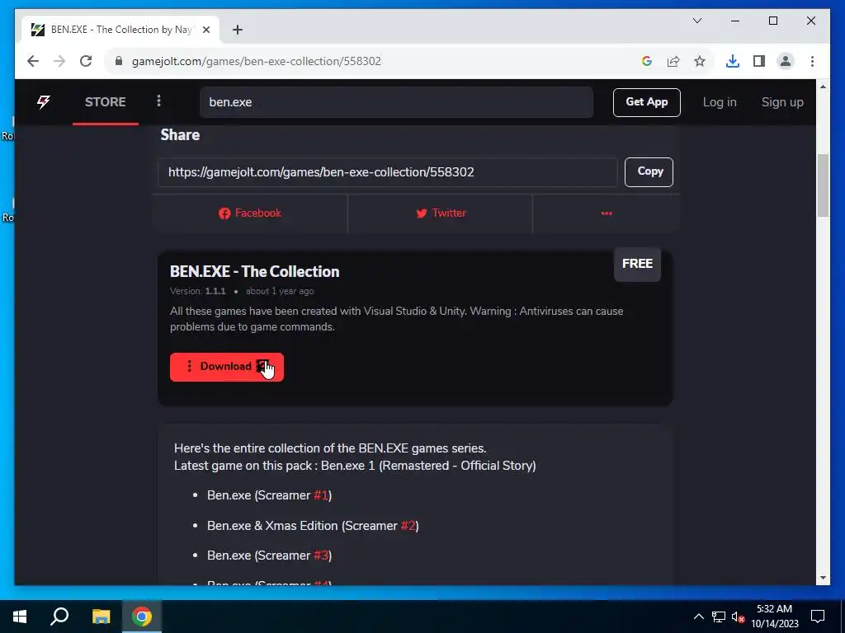Copy the share link with Copy button
The width and height of the screenshot is (845, 633).
click(649, 172)
